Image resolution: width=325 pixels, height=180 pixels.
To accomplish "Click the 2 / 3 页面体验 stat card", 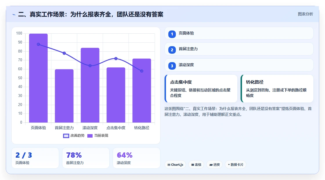I will click(35, 158).
